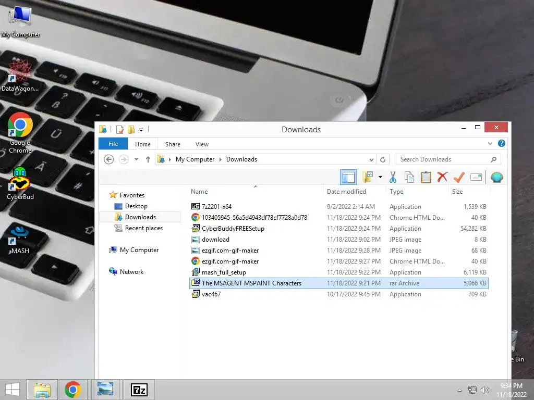
Task: Open the Windows Start button
Action: 13,390
